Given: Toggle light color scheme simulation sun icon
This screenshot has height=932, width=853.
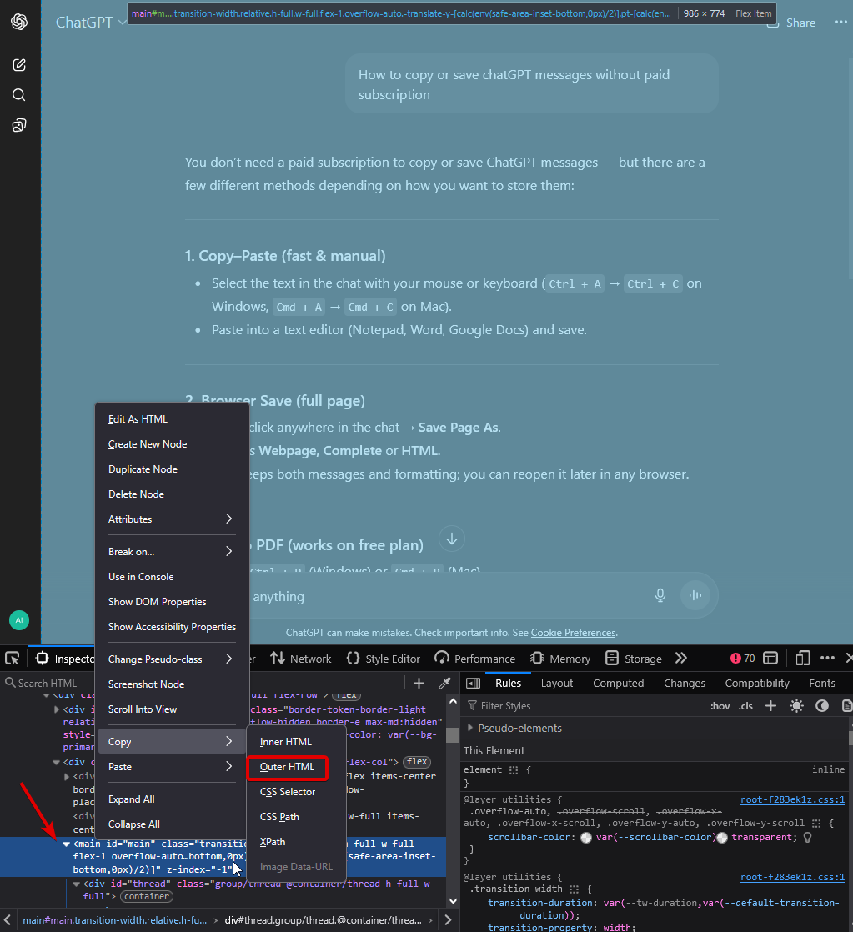Looking at the screenshot, I should tap(796, 705).
